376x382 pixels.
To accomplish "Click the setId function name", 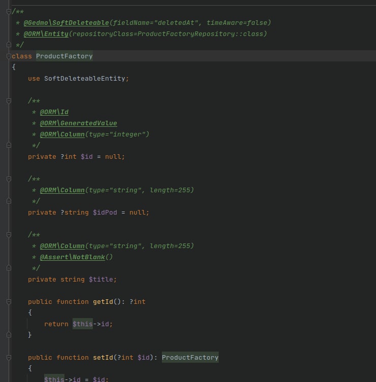I will pyautogui.click(x=103, y=358).
